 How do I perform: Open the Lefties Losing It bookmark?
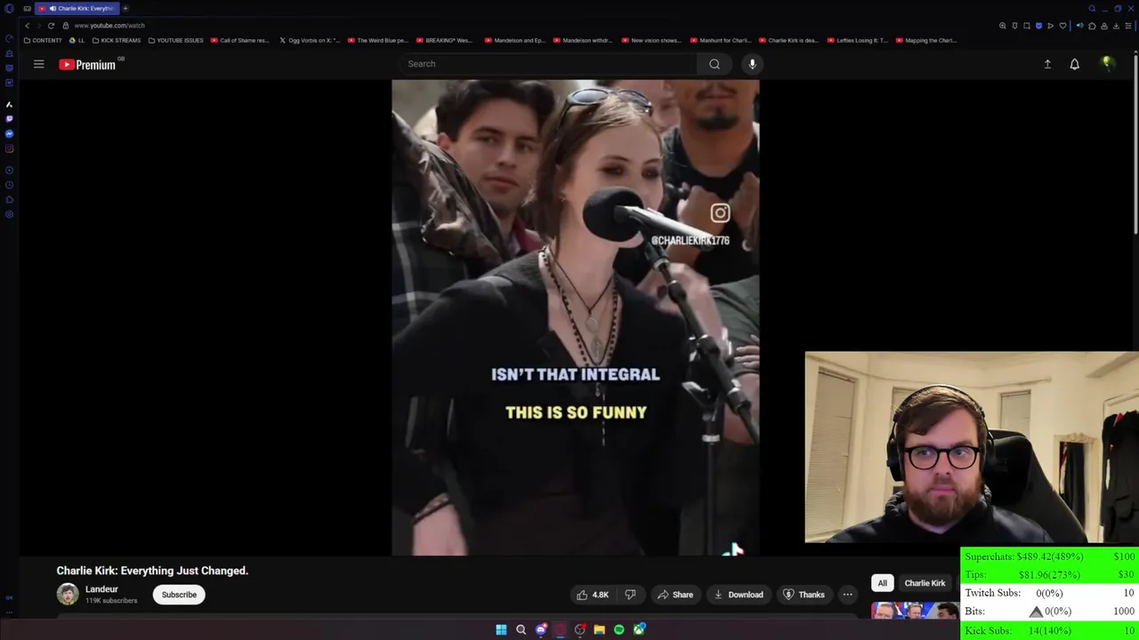pos(857,40)
